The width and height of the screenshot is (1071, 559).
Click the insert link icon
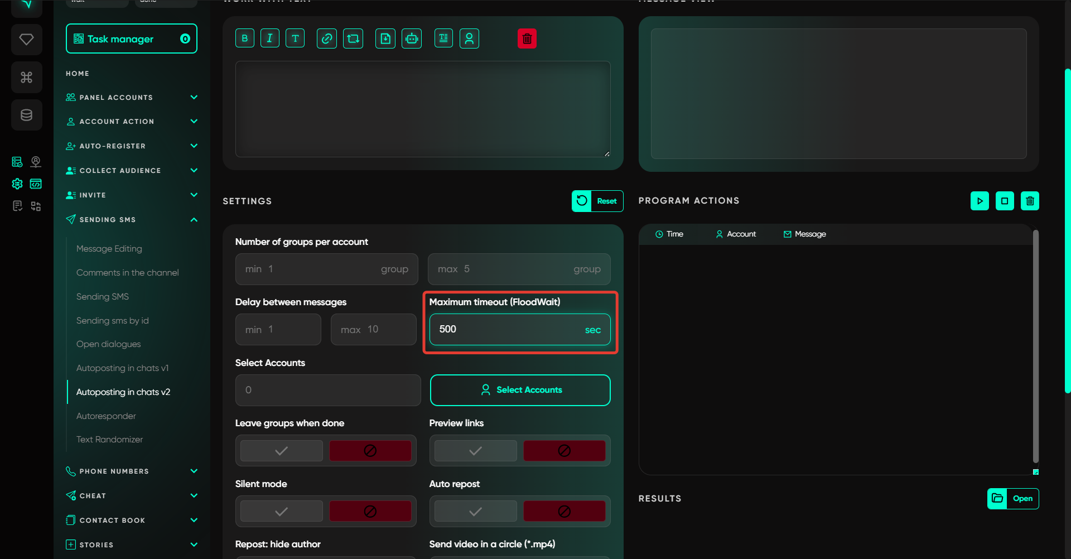click(327, 38)
